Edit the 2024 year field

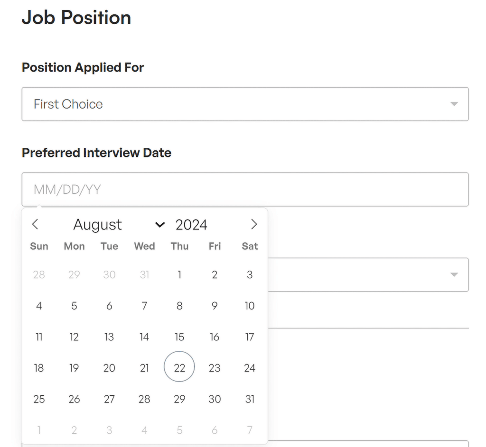pos(191,225)
